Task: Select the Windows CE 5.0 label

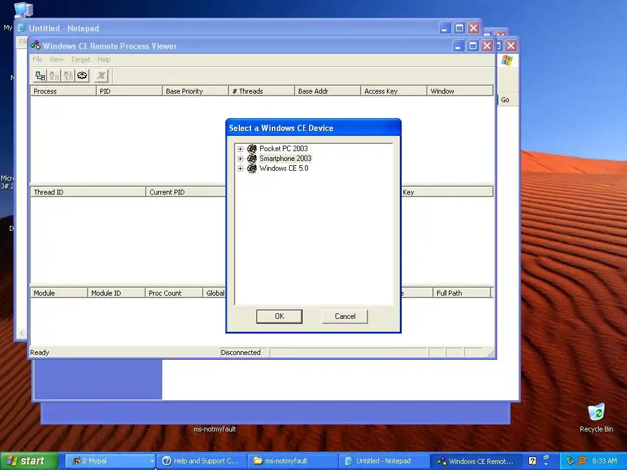Action: point(284,168)
